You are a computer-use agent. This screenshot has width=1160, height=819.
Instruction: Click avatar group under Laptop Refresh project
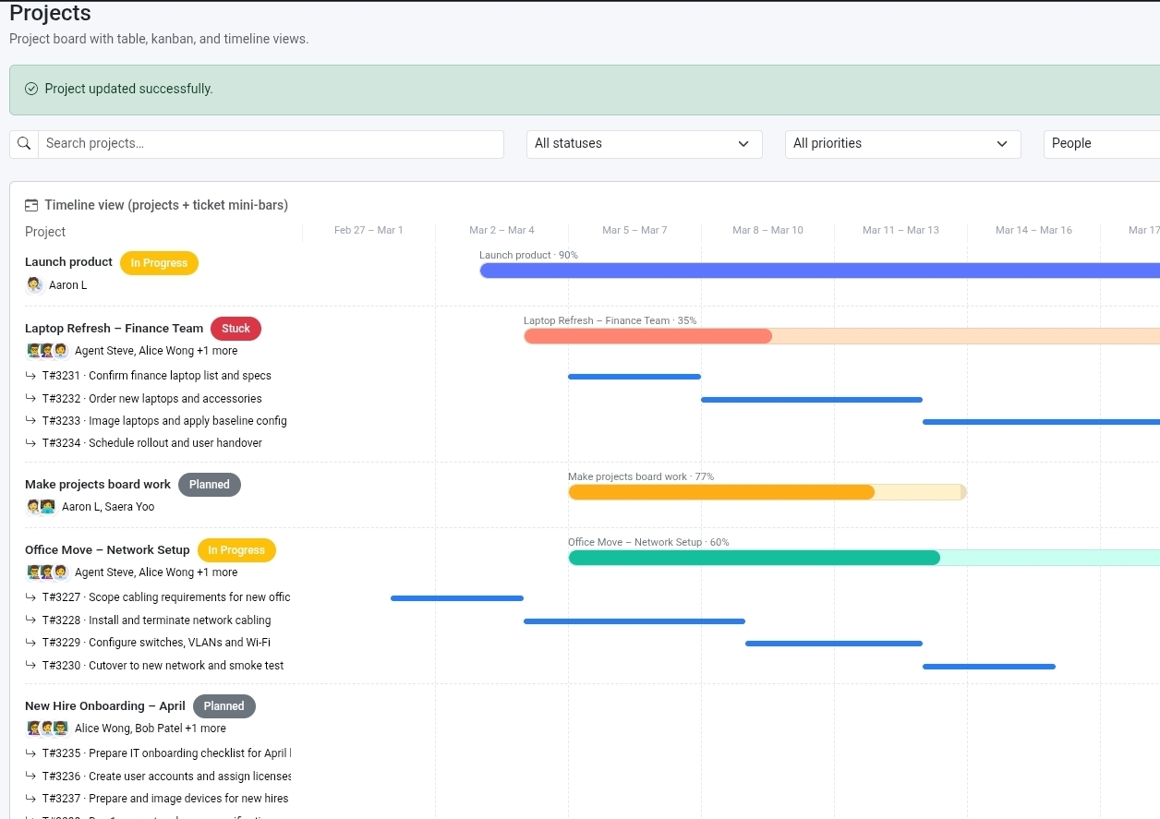(47, 351)
